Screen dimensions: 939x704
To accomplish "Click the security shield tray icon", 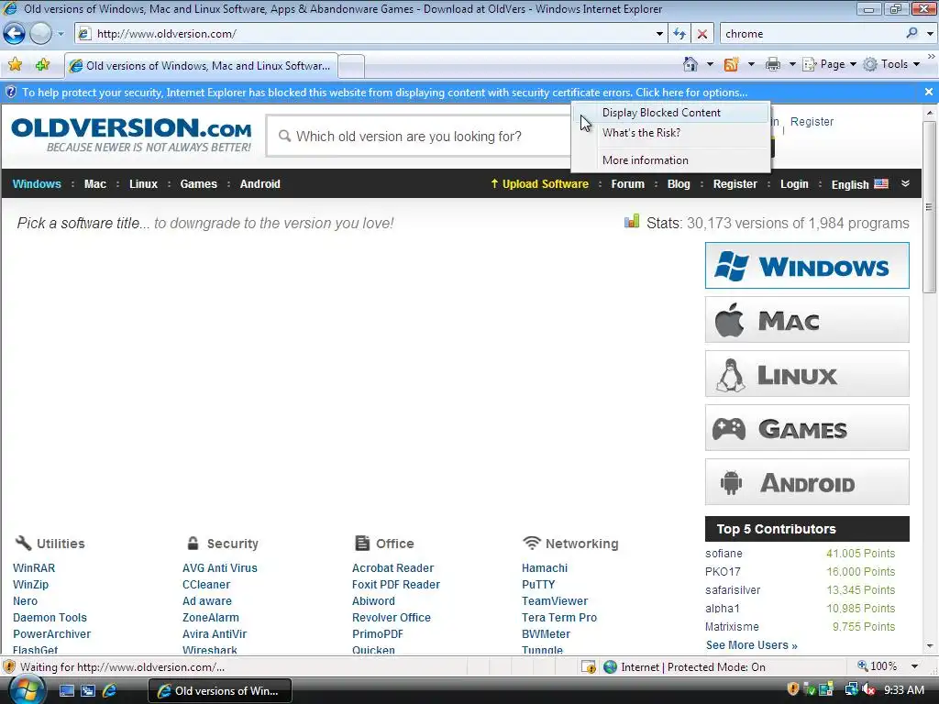I will pos(793,689).
